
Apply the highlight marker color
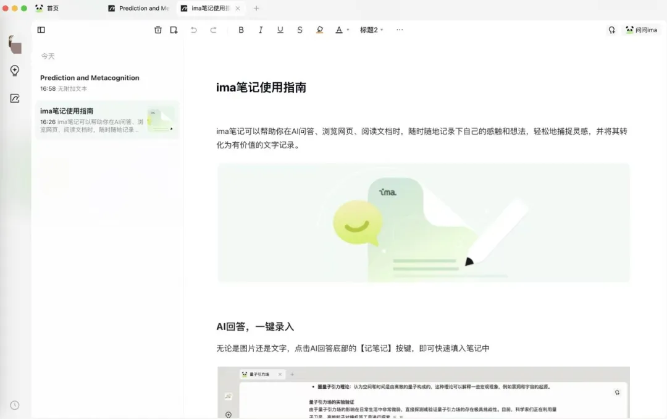319,30
